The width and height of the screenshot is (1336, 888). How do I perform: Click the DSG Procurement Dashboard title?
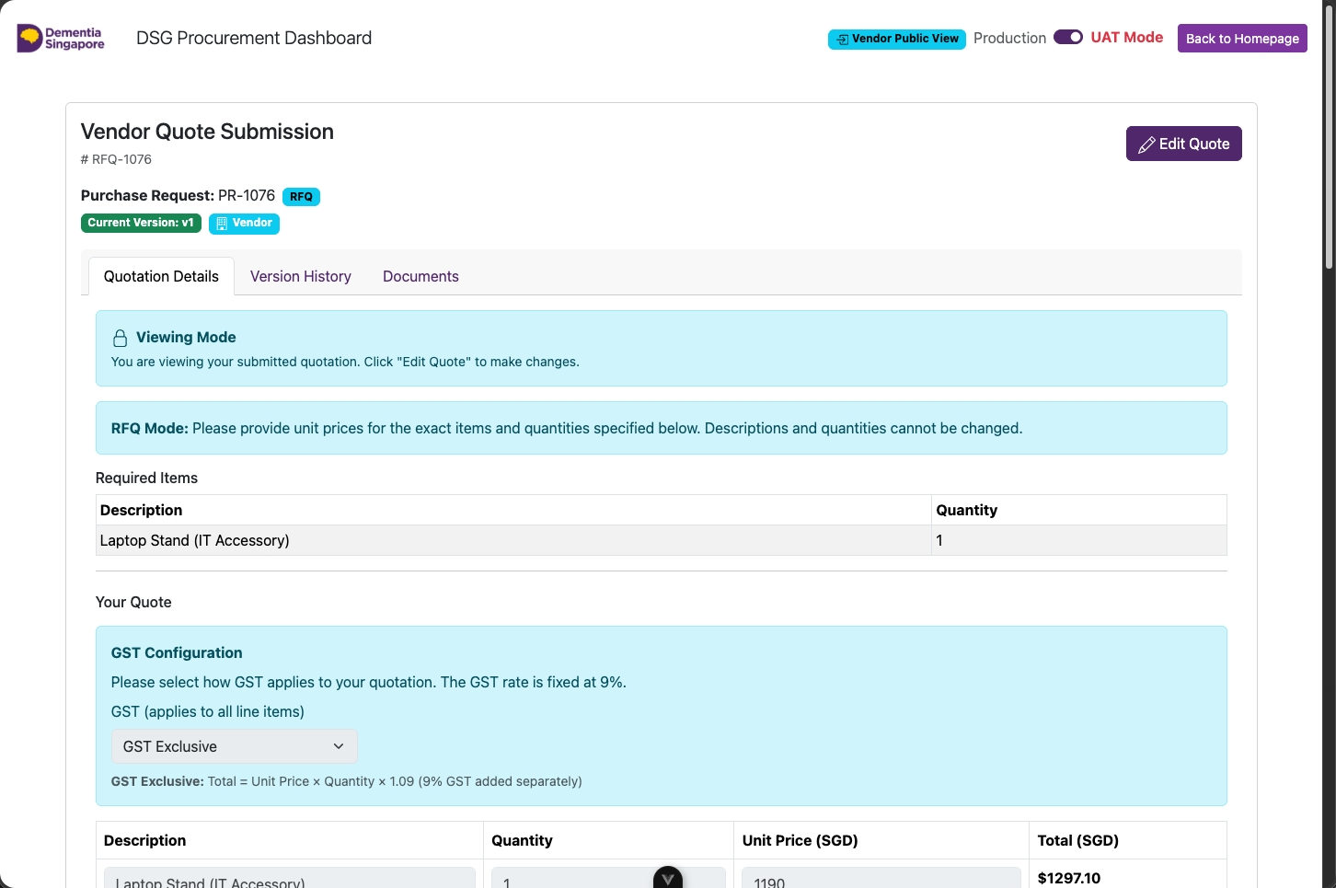coord(254,38)
